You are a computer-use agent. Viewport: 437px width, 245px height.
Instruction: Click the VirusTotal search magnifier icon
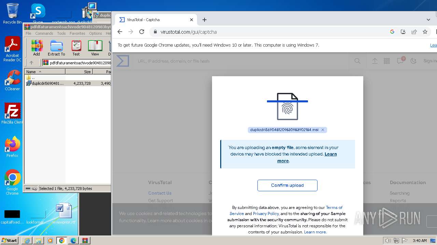pos(357,61)
